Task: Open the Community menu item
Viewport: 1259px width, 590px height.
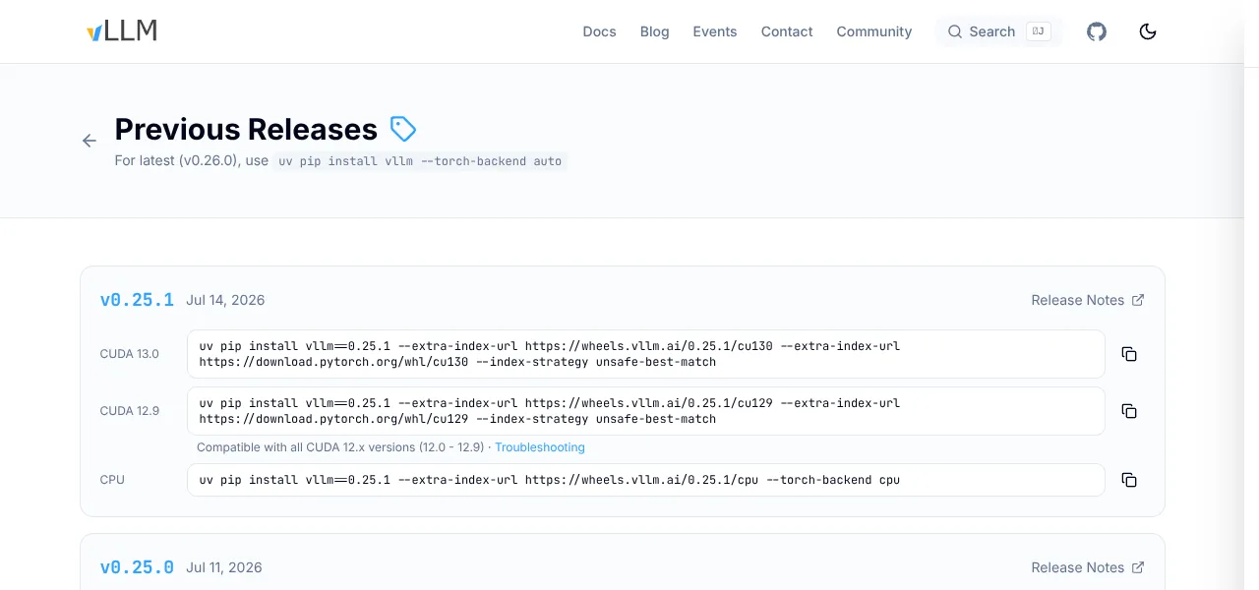Action: (x=874, y=31)
